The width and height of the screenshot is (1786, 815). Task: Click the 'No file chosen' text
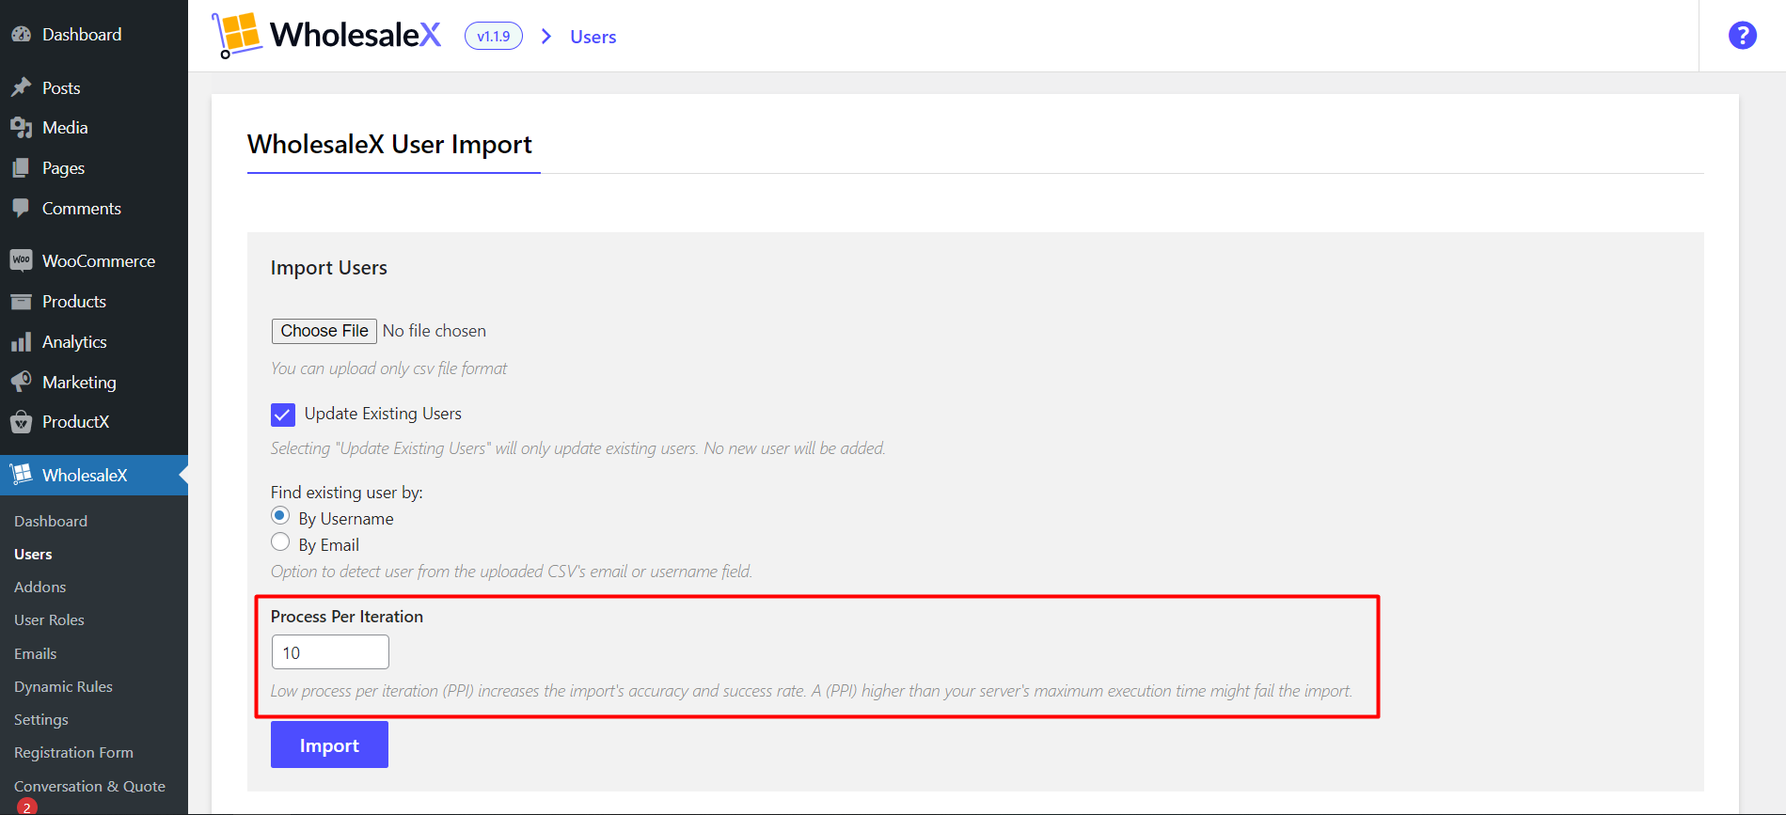pyautogui.click(x=435, y=331)
